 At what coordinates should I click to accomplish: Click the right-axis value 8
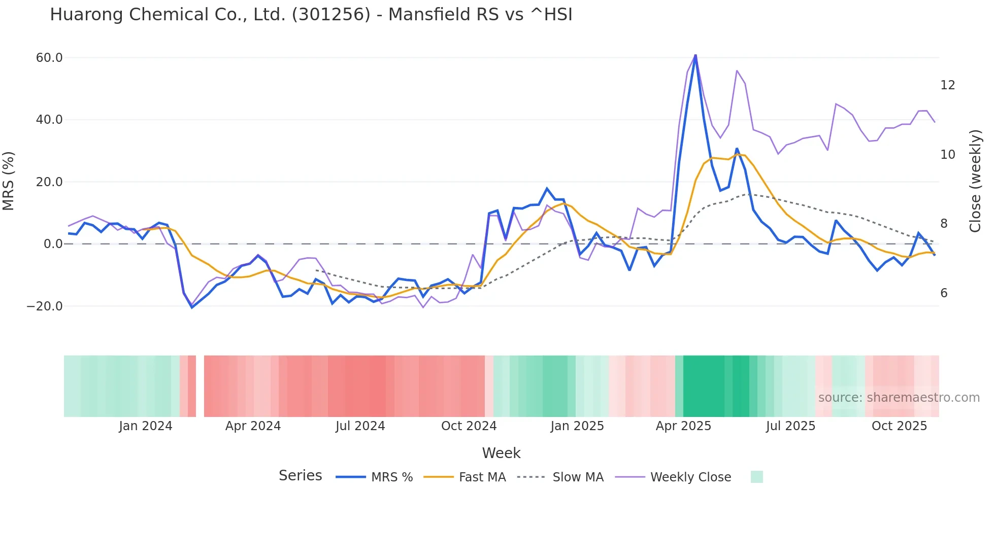click(x=944, y=224)
